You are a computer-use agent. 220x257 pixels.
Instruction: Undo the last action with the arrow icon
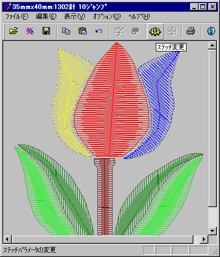click(x=99, y=31)
